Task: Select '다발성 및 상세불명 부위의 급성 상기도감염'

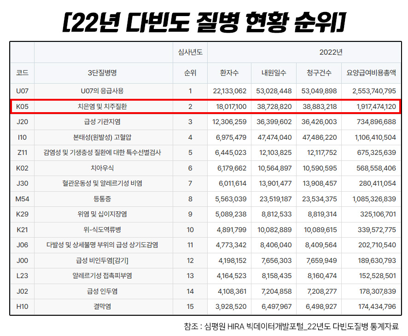Action: [102, 245]
